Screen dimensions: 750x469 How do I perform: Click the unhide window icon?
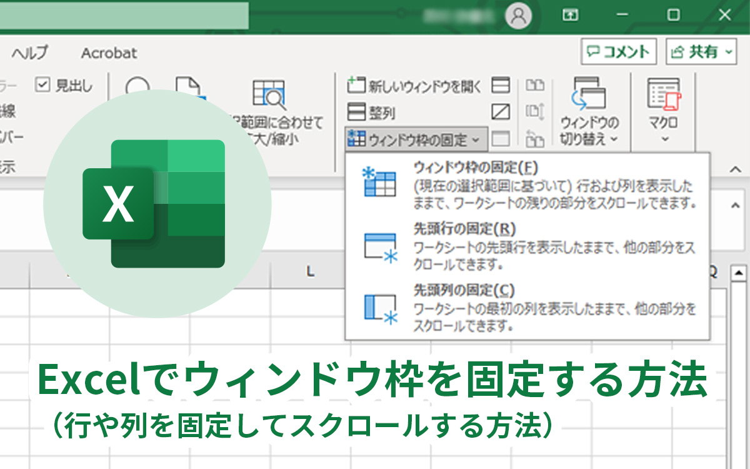[501, 139]
